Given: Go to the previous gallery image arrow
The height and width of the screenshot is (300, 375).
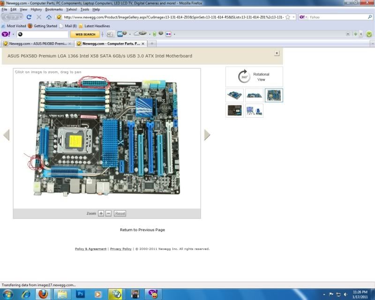Looking at the screenshot, I should click(x=7, y=135).
